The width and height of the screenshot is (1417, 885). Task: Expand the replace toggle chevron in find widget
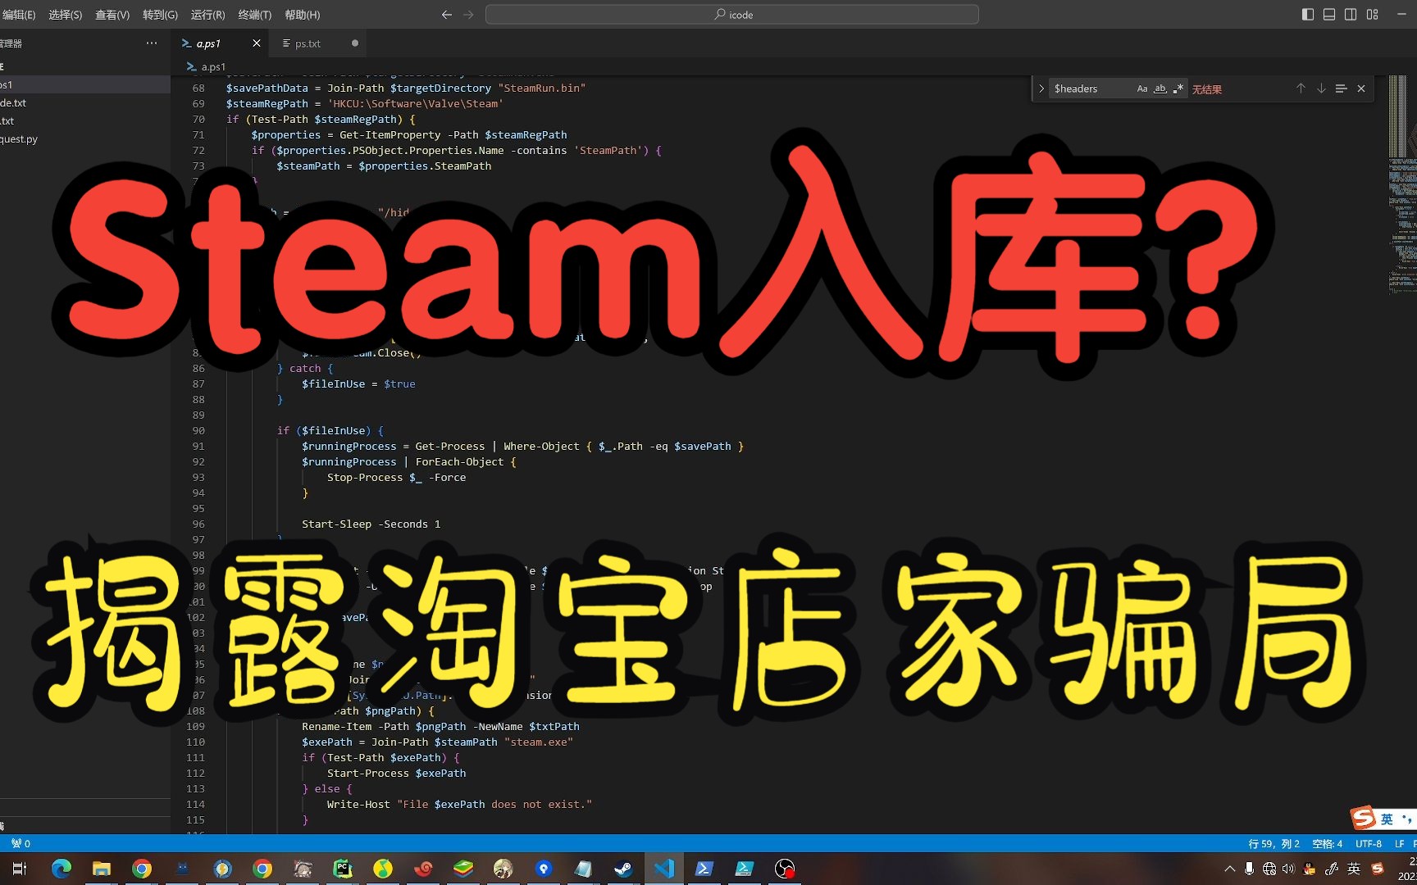pos(1041,88)
